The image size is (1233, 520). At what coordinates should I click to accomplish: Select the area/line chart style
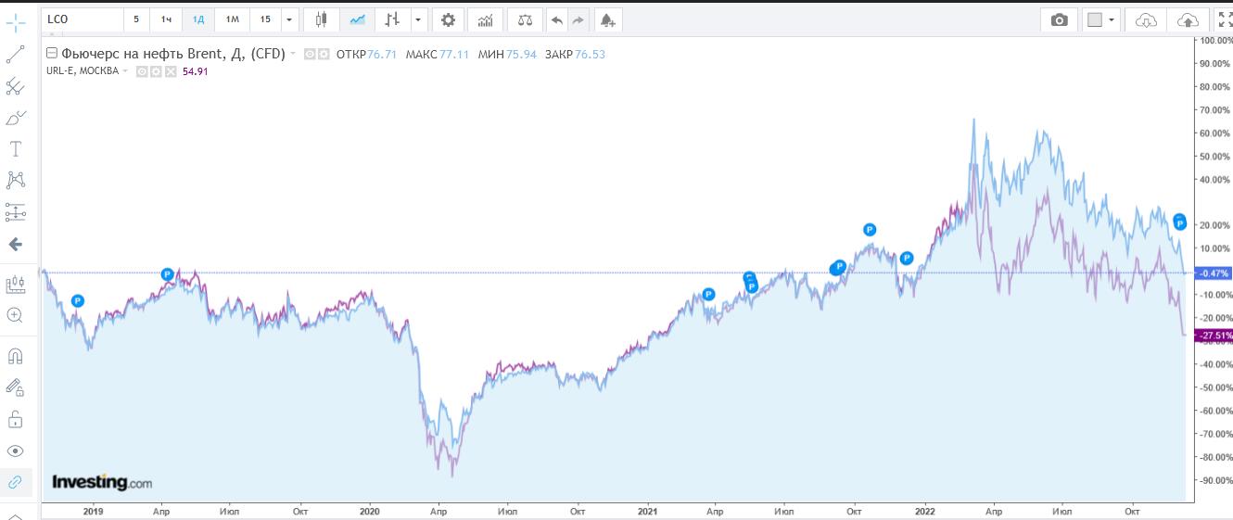pos(356,19)
